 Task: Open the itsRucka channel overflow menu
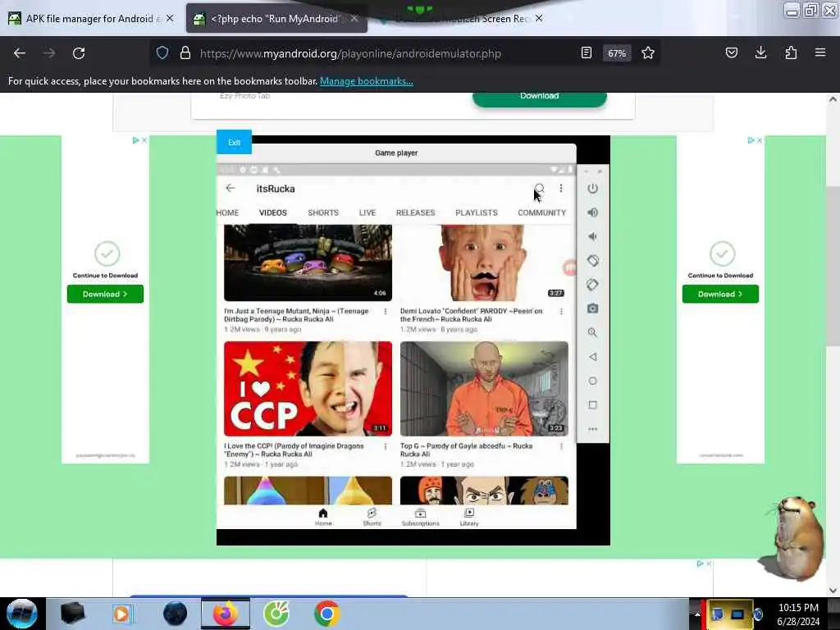click(x=561, y=189)
